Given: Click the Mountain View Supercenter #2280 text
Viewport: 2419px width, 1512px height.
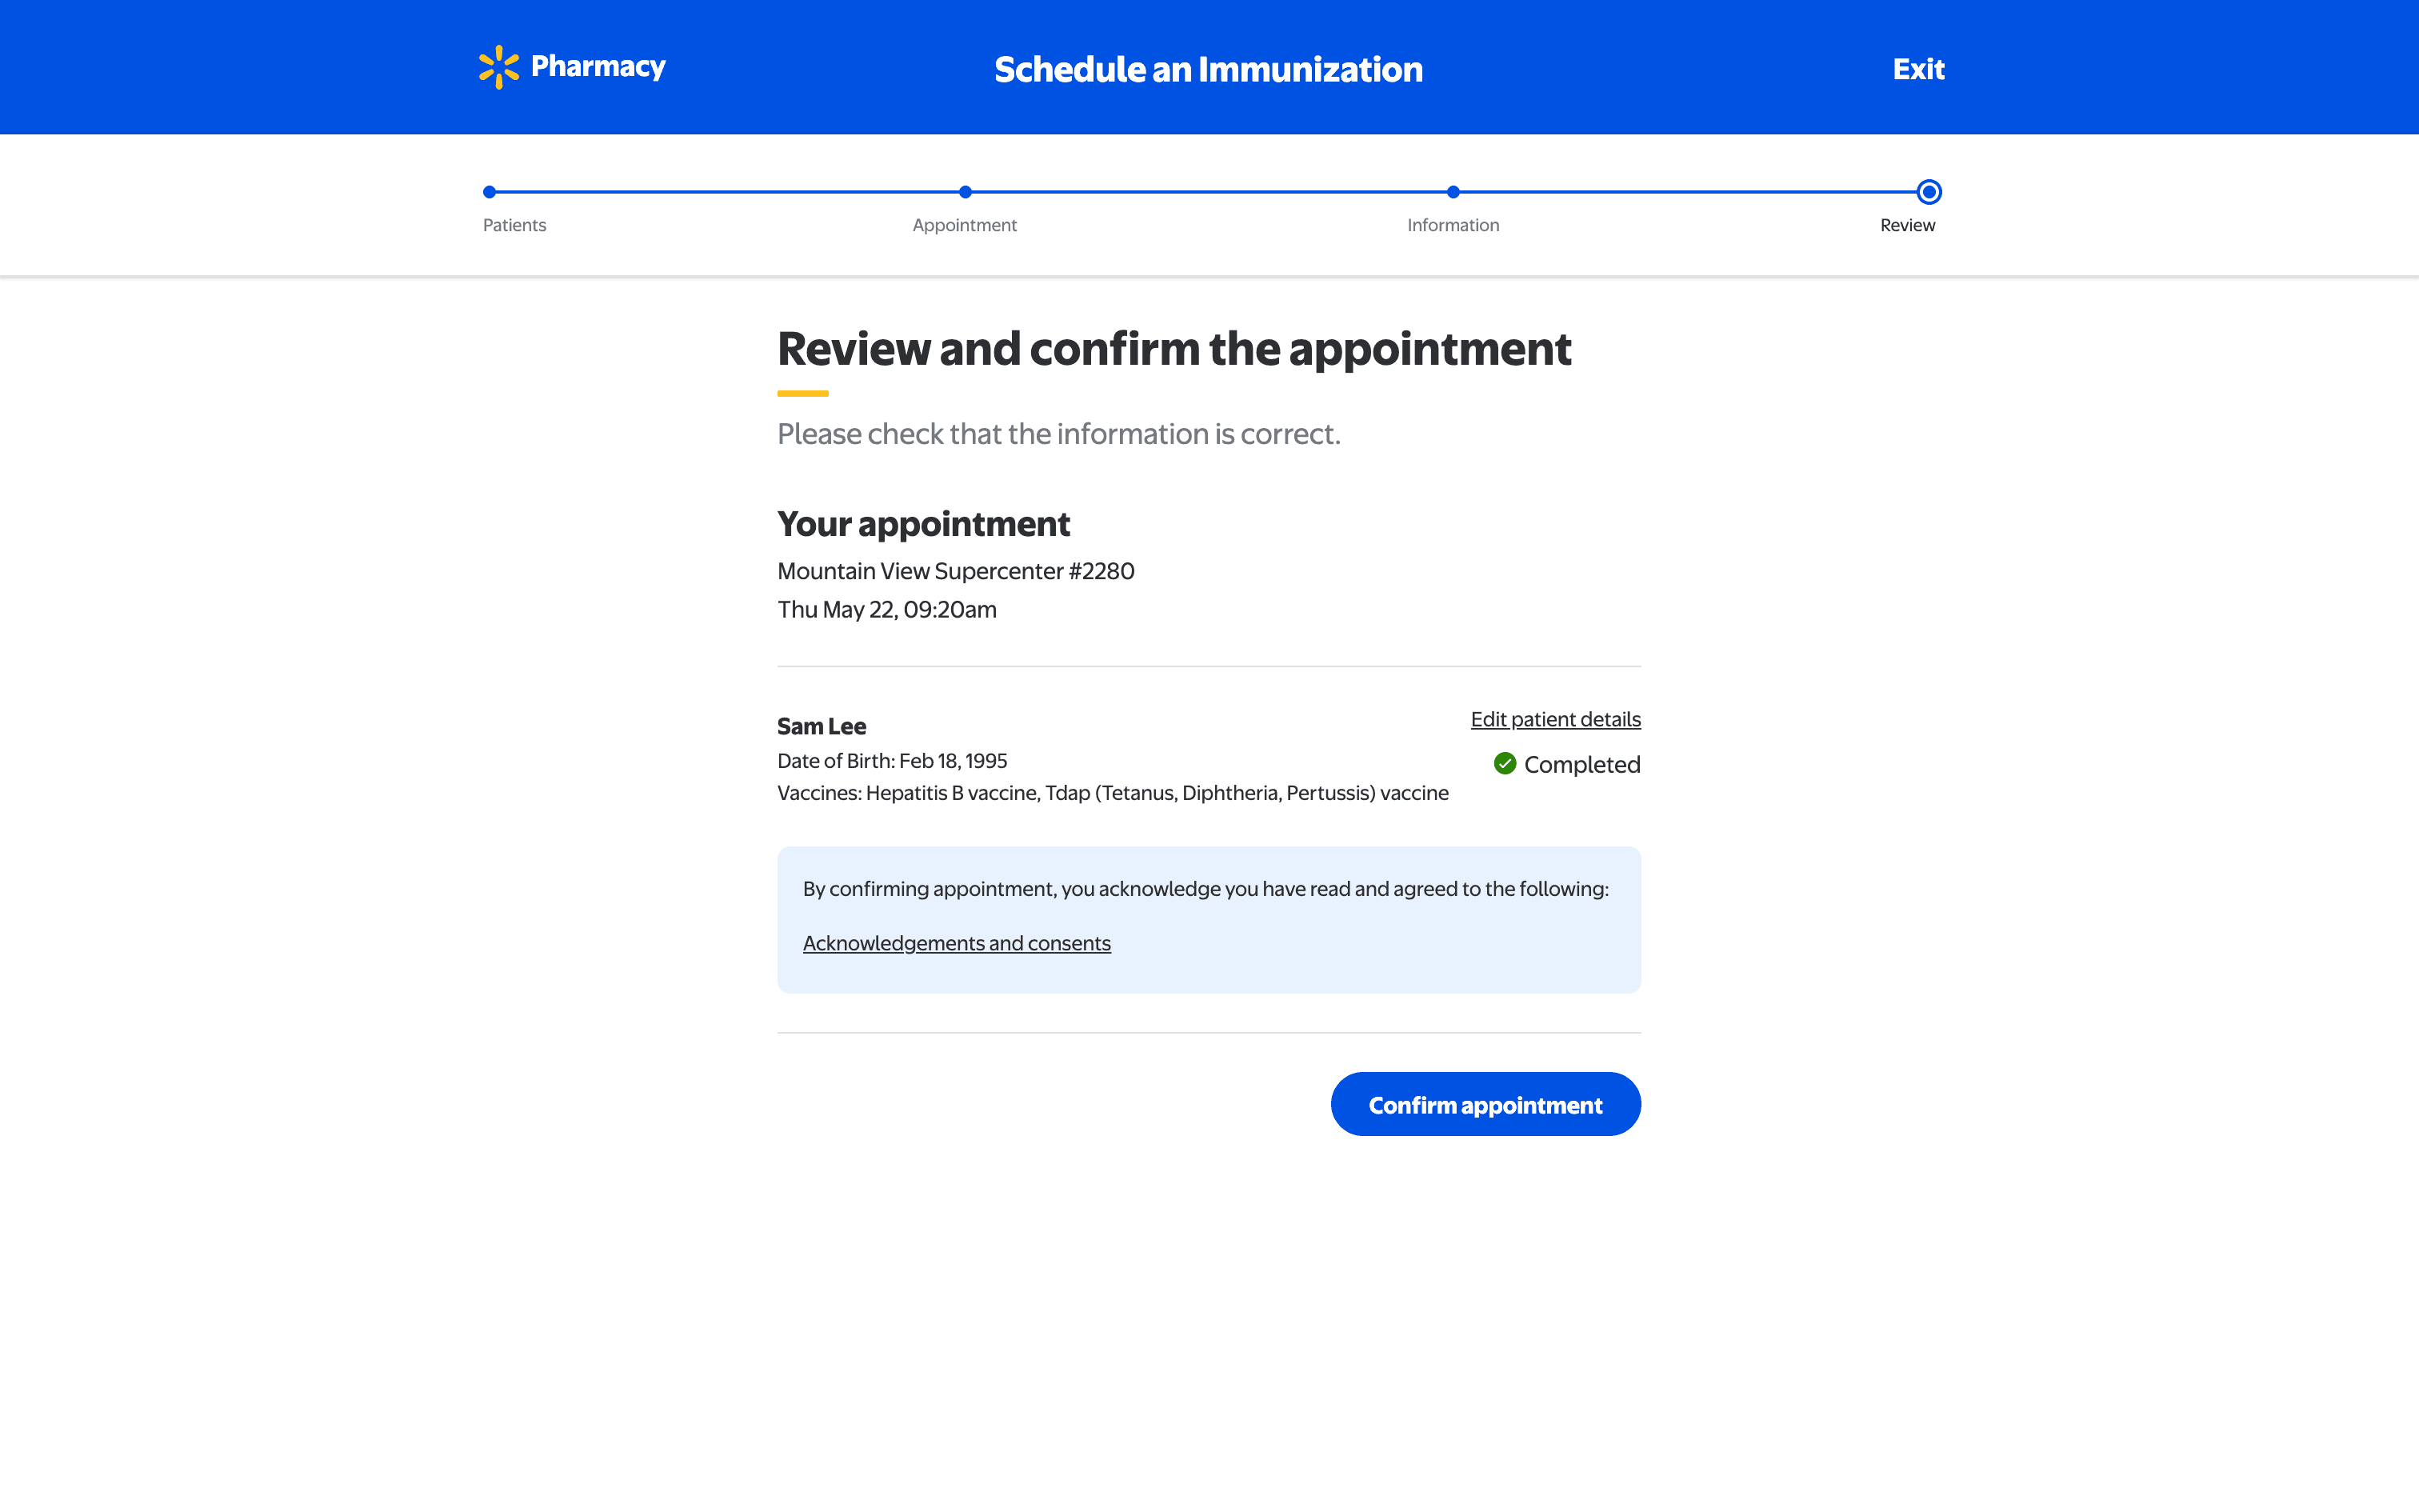Looking at the screenshot, I should click(954, 571).
